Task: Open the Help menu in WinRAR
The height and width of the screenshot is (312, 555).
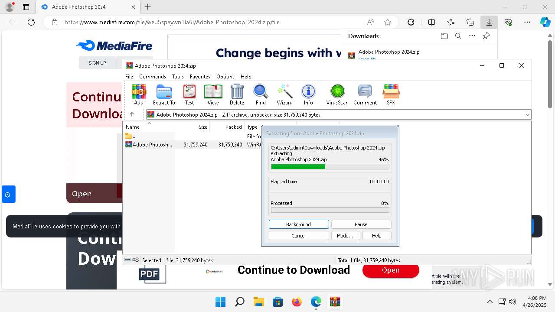Action: [246, 76]
